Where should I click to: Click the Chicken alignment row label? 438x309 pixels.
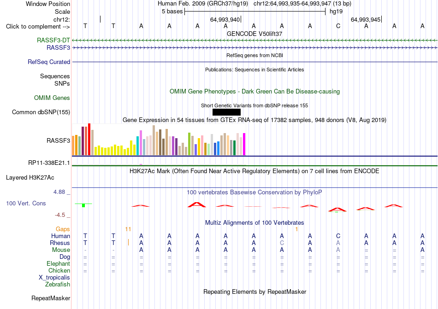(59, 270)
